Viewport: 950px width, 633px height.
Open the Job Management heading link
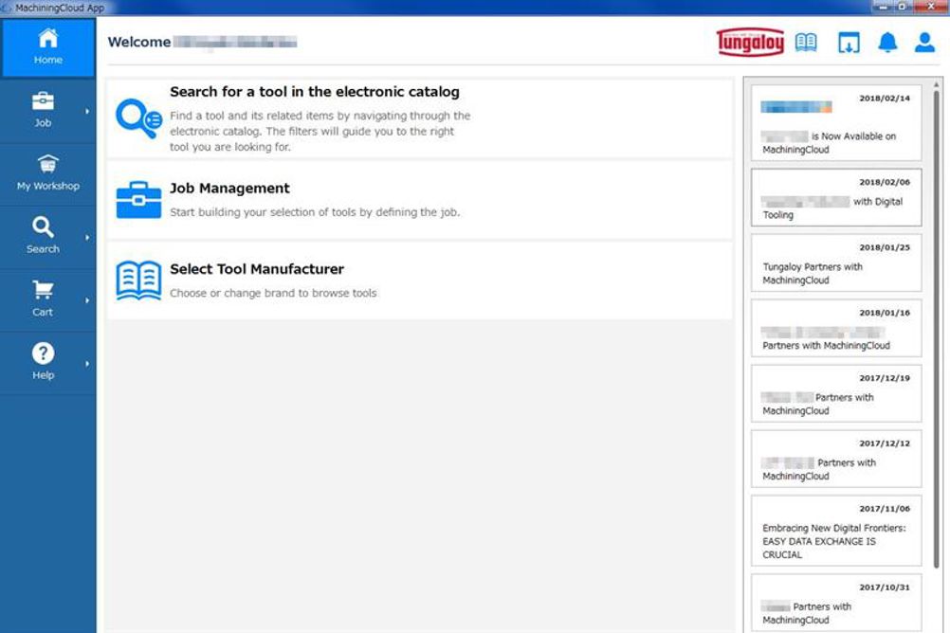[229, 189]
